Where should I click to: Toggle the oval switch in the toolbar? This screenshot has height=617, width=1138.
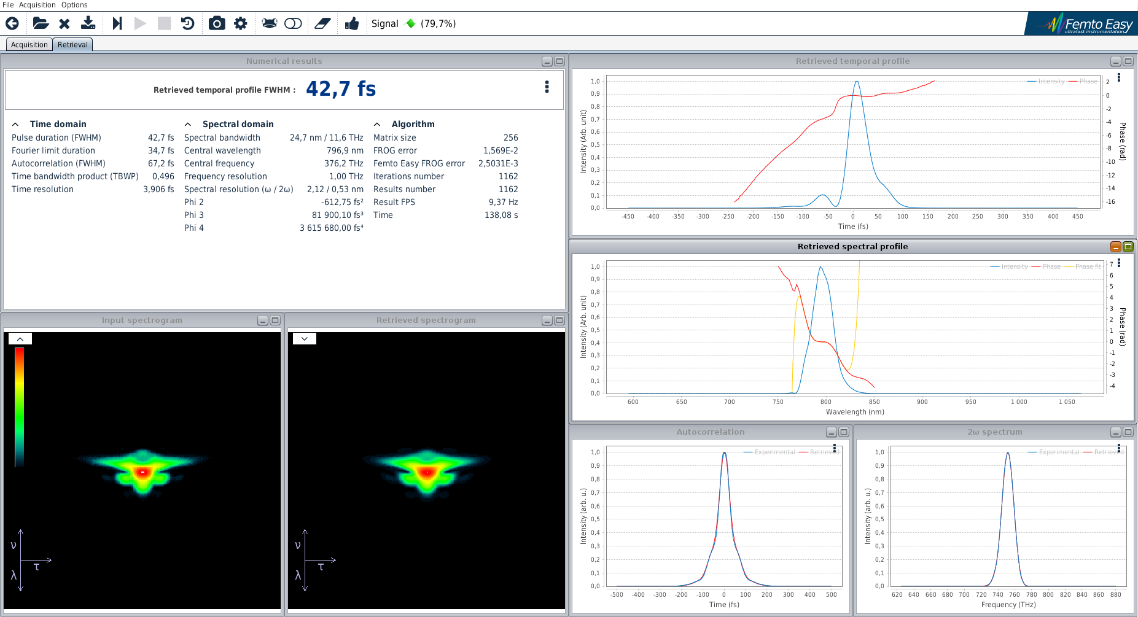pos(293,23)
